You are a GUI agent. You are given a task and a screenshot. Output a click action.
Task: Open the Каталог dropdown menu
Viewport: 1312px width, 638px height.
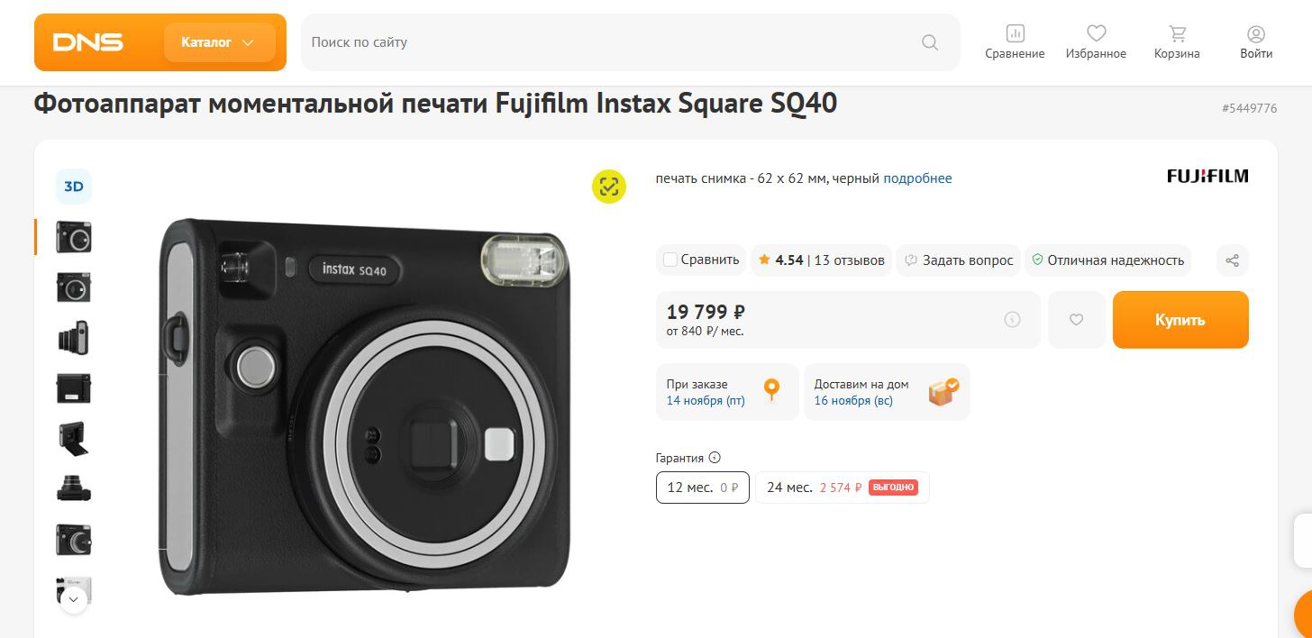(x=219, y=42)
